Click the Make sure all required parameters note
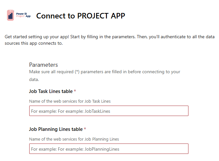The width and height of the screenshot is (219, 161). click(105, 75)
